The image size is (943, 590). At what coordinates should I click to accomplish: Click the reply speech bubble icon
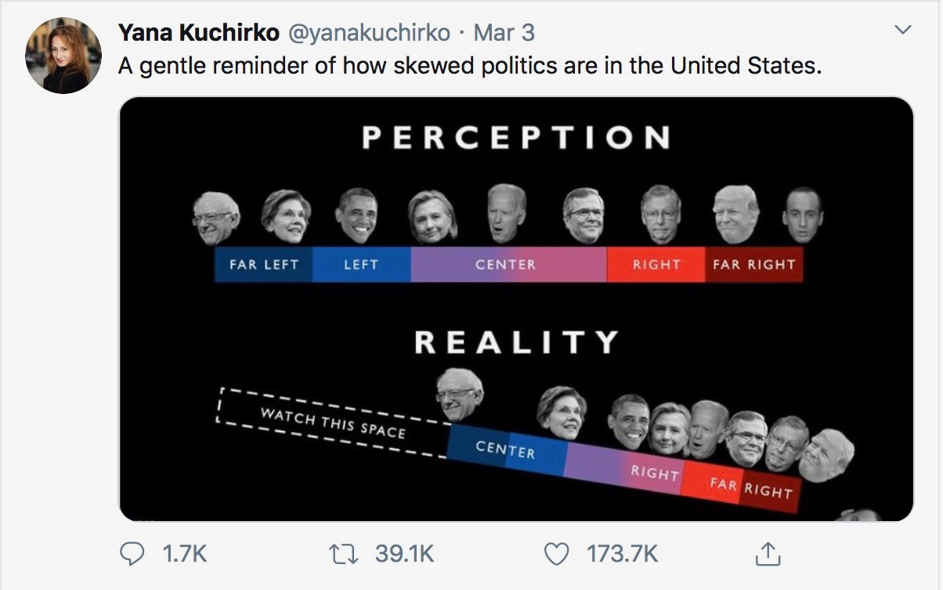(x=132, y=554)
